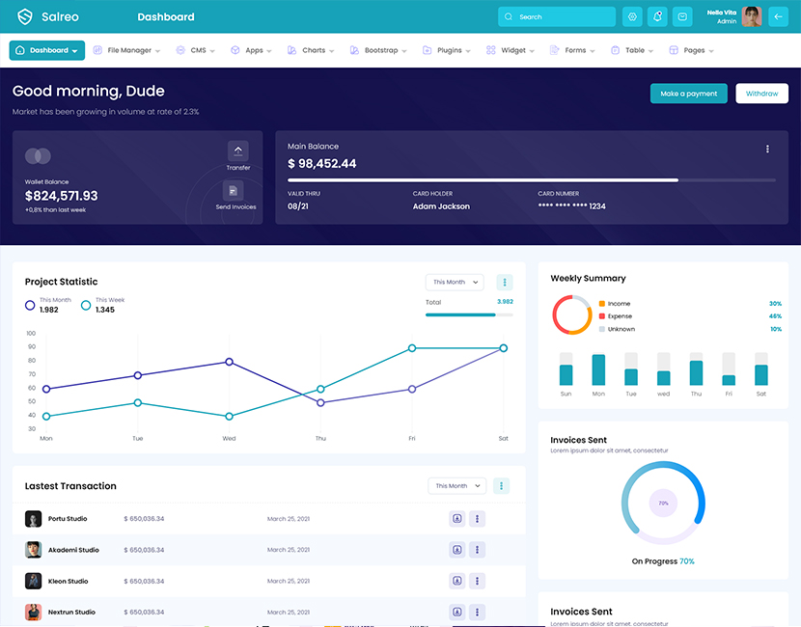This screenshot has height=627, width=801.
Task: Click the Send Invoices document icon
Action: point(235,191)
